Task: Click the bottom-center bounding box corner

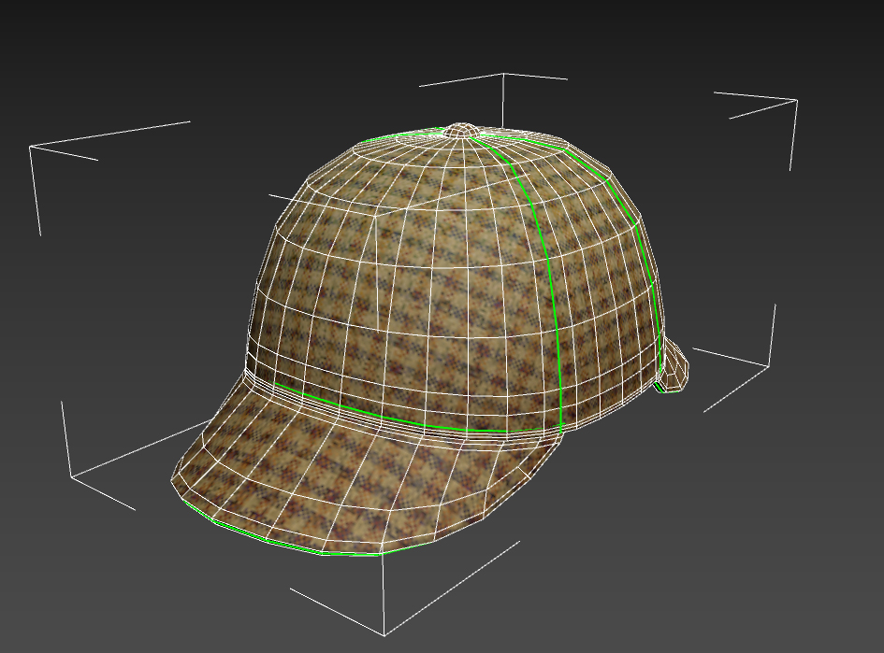Action: pyautogui.click(x=384, y=633)
